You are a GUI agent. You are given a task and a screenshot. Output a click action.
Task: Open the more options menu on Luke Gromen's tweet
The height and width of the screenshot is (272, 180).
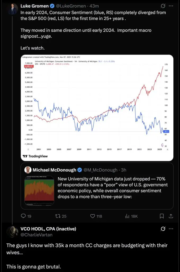pos(172,6)
